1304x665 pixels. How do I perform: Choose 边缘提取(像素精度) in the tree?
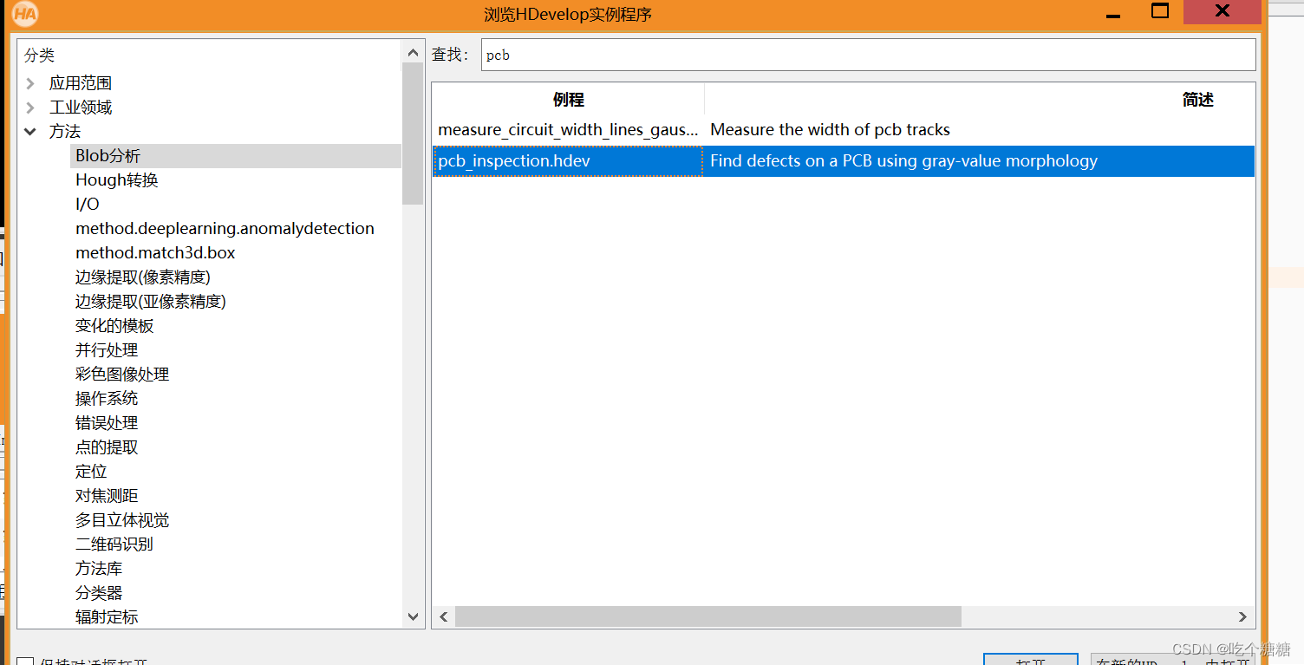click(143, 277)
